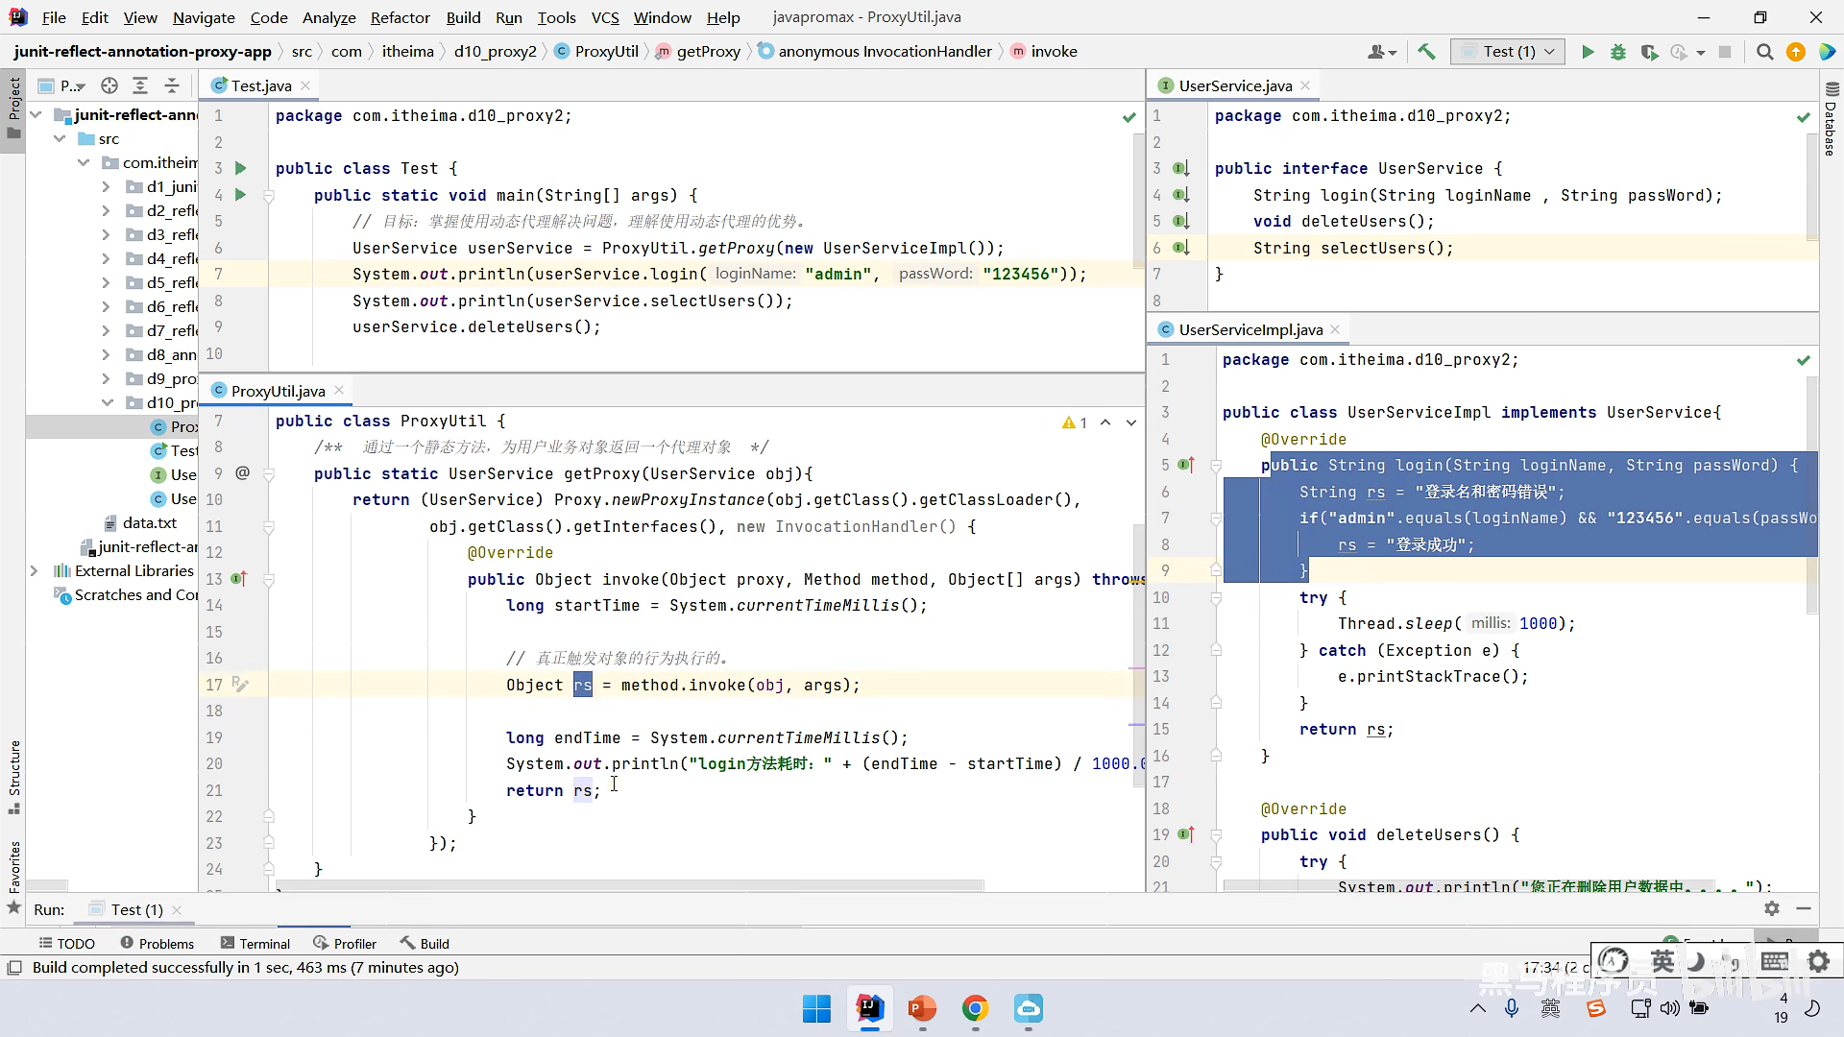Start debugging with the bug icon
The height and width of the screenshot is (1037, 1844).
pyautogui.click(x=1618, y=52)
